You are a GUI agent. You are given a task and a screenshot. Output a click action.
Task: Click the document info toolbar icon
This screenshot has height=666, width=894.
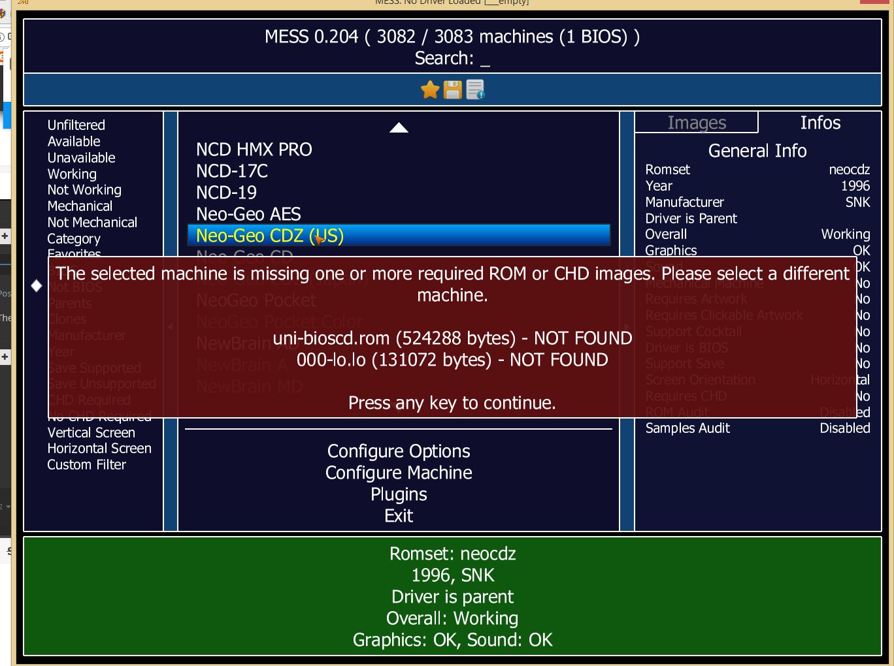coord(475,89)
